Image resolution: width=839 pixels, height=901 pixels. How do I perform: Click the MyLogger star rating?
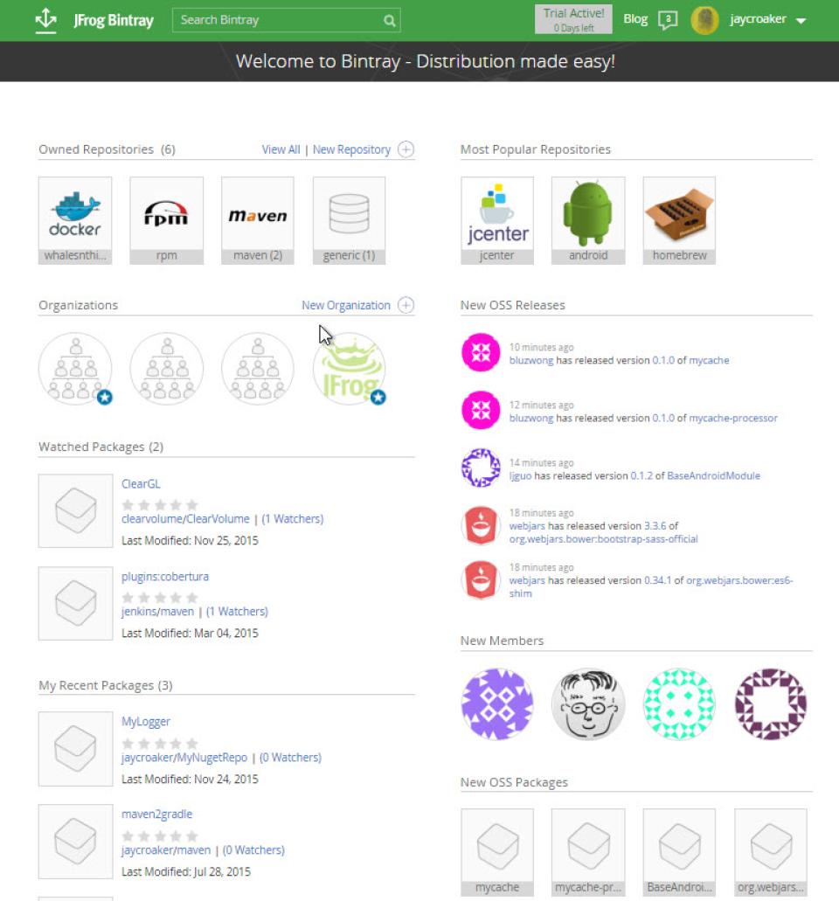160,744
